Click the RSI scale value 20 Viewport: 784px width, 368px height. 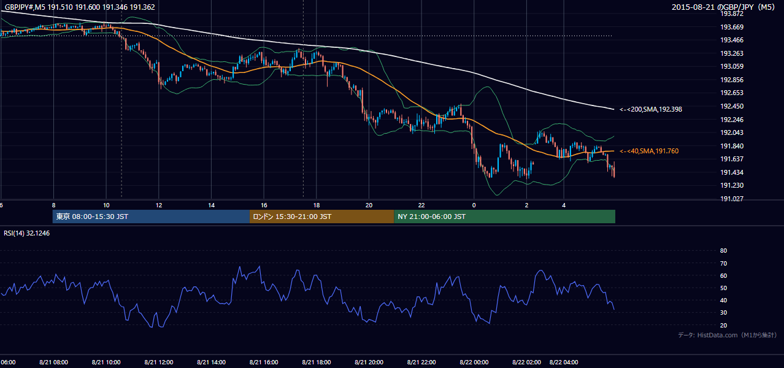click(x=723, y=325)
